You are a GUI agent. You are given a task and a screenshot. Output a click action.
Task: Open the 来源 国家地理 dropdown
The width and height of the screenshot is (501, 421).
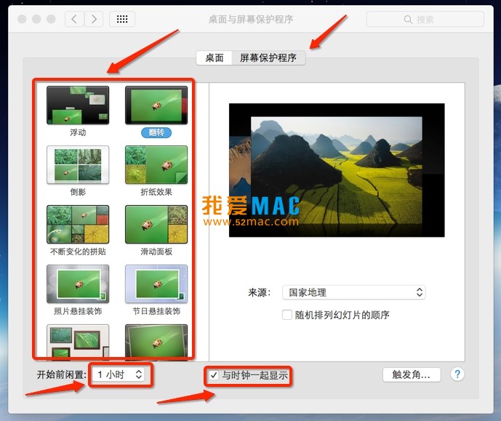(x=353, y=292)
